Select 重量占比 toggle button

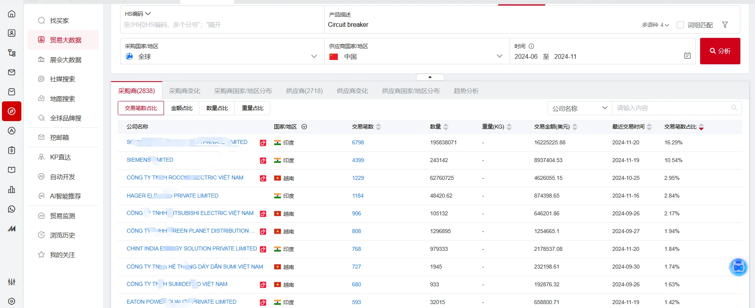tap(252, 108)
